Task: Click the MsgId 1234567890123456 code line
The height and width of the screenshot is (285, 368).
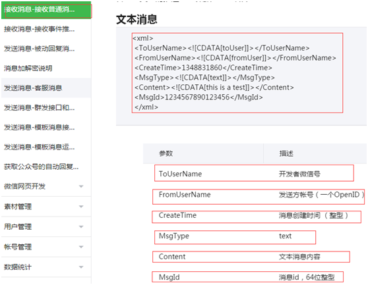Action: [199, 97]
